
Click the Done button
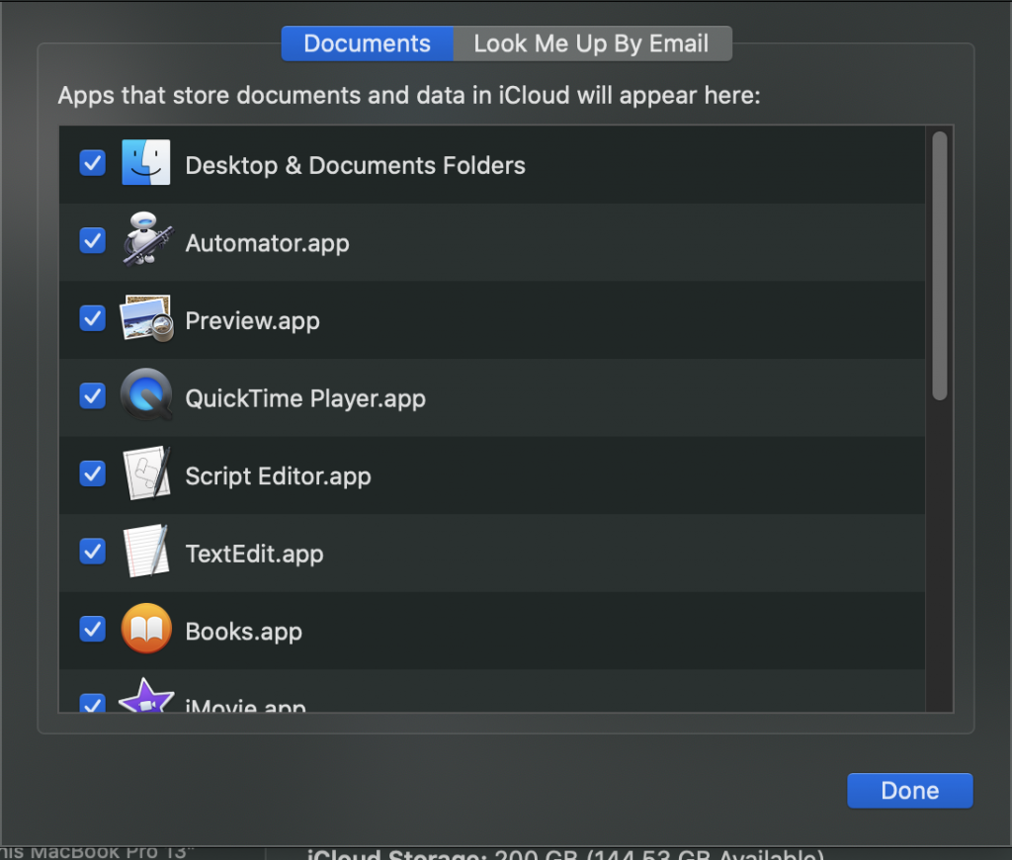[x=910, y=790]
